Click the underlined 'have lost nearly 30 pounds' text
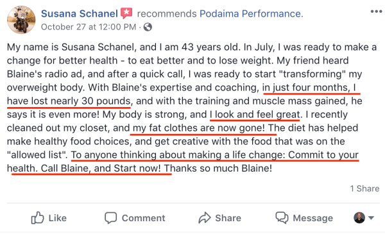The height and width of the screenshot is (234, 385). click(x=69, y=101)
